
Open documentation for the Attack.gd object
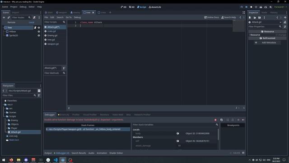285,22
